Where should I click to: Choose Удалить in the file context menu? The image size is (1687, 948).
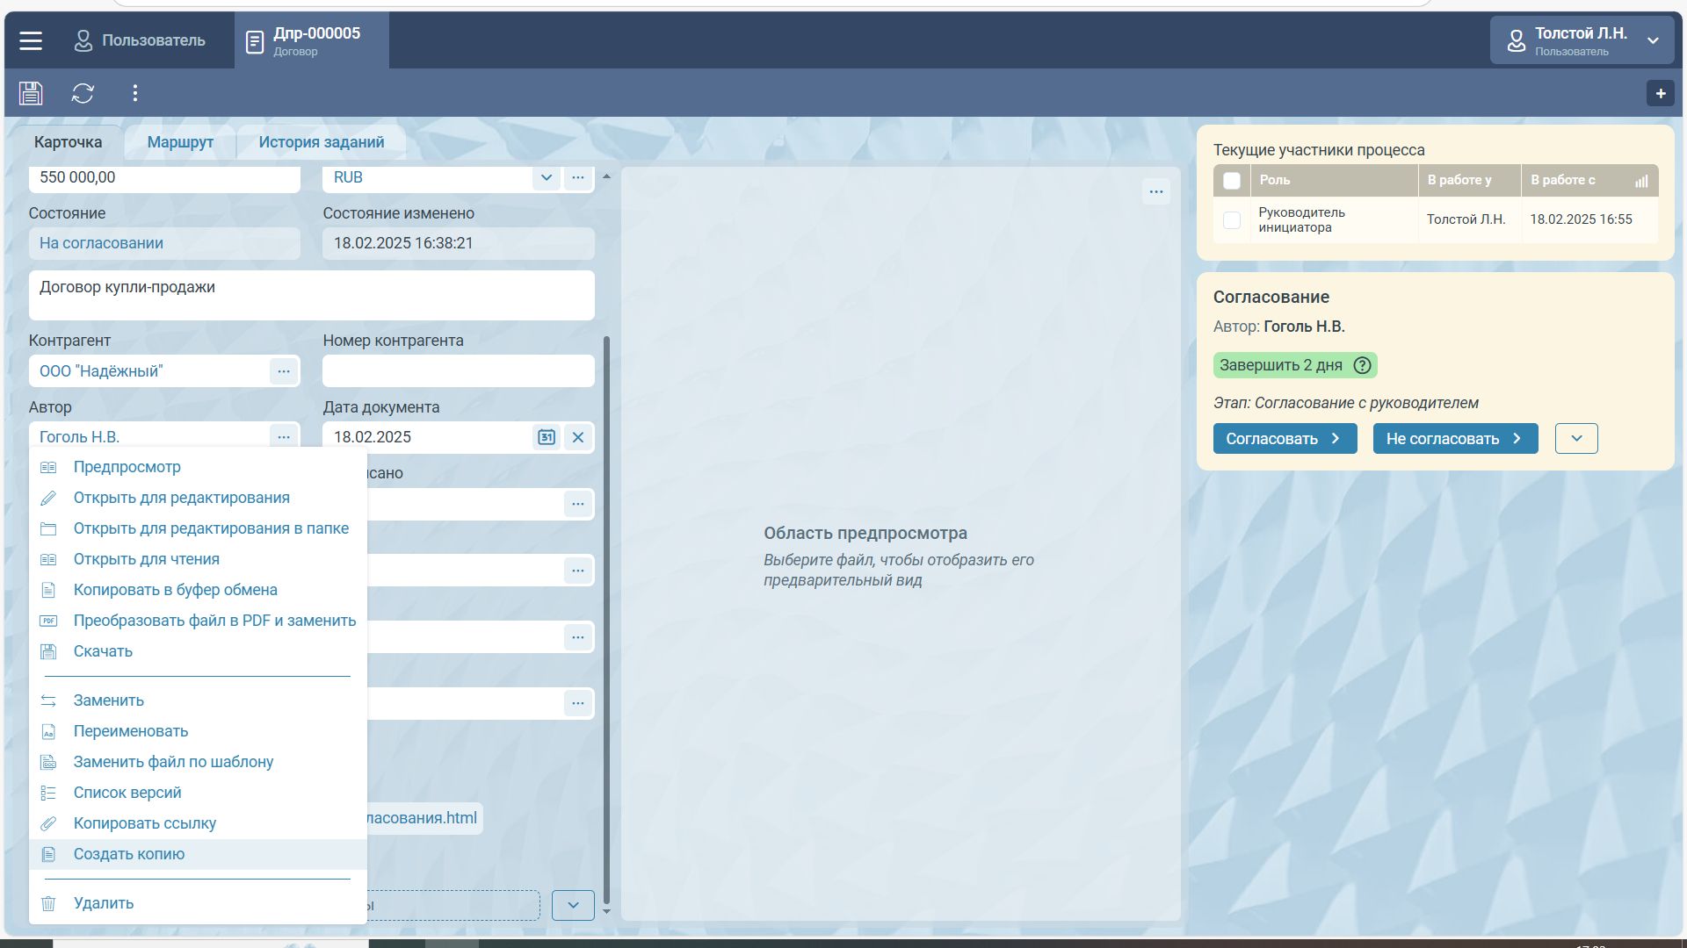pyautogui.click(x=104, y=903)
